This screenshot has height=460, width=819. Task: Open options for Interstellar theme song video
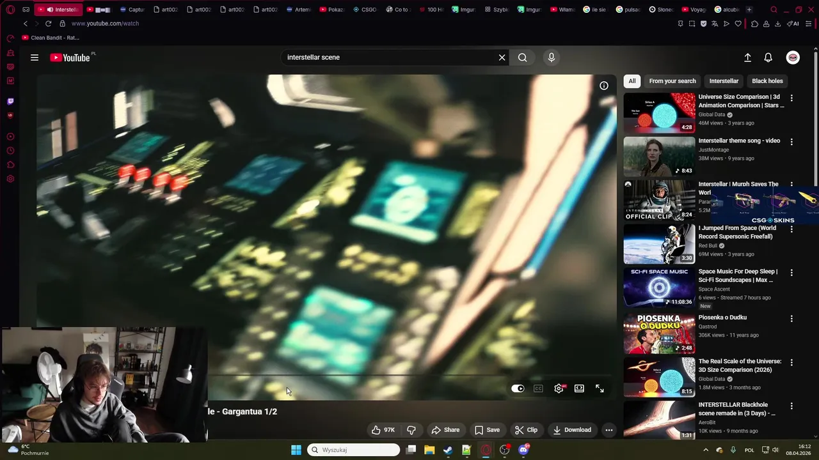click(x=791, y=141)
